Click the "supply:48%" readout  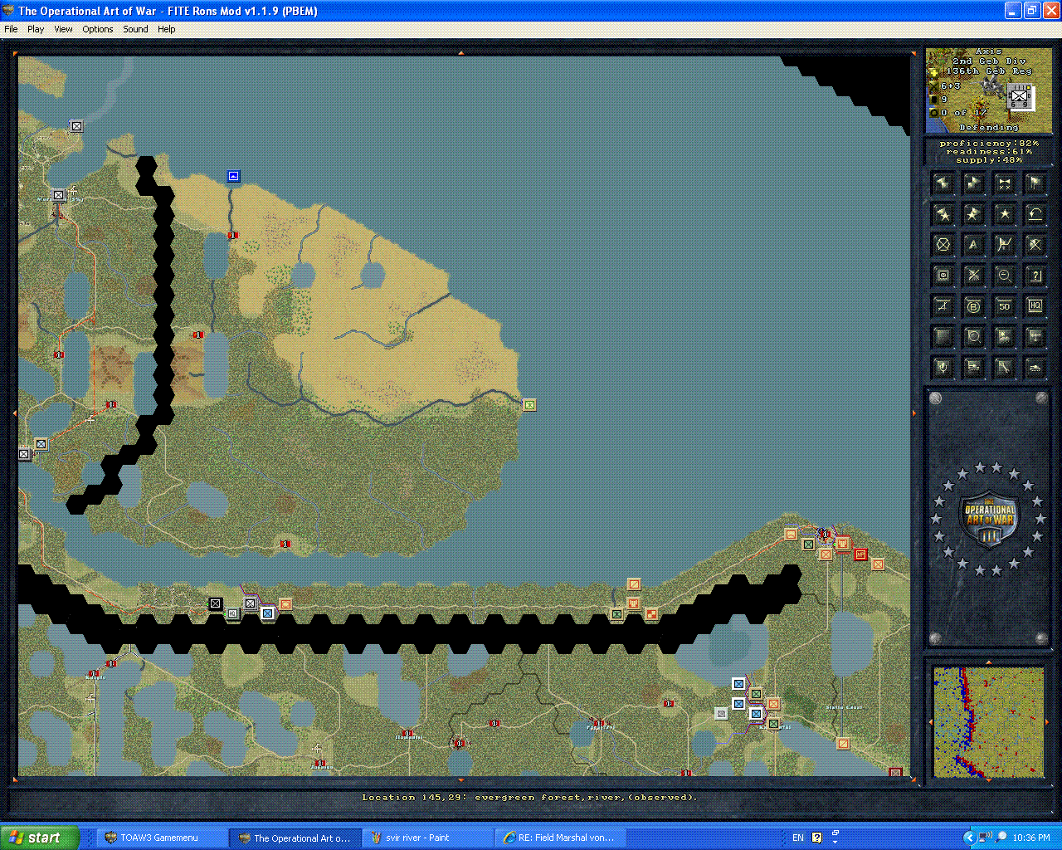click(989, 160)
